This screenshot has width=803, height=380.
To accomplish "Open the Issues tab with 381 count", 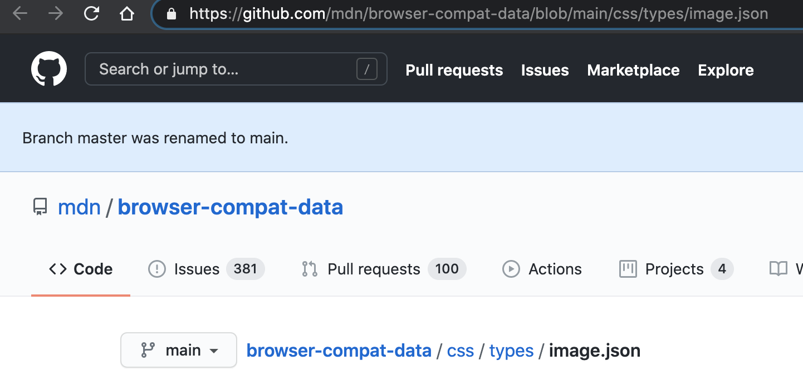I will [206, 269].
